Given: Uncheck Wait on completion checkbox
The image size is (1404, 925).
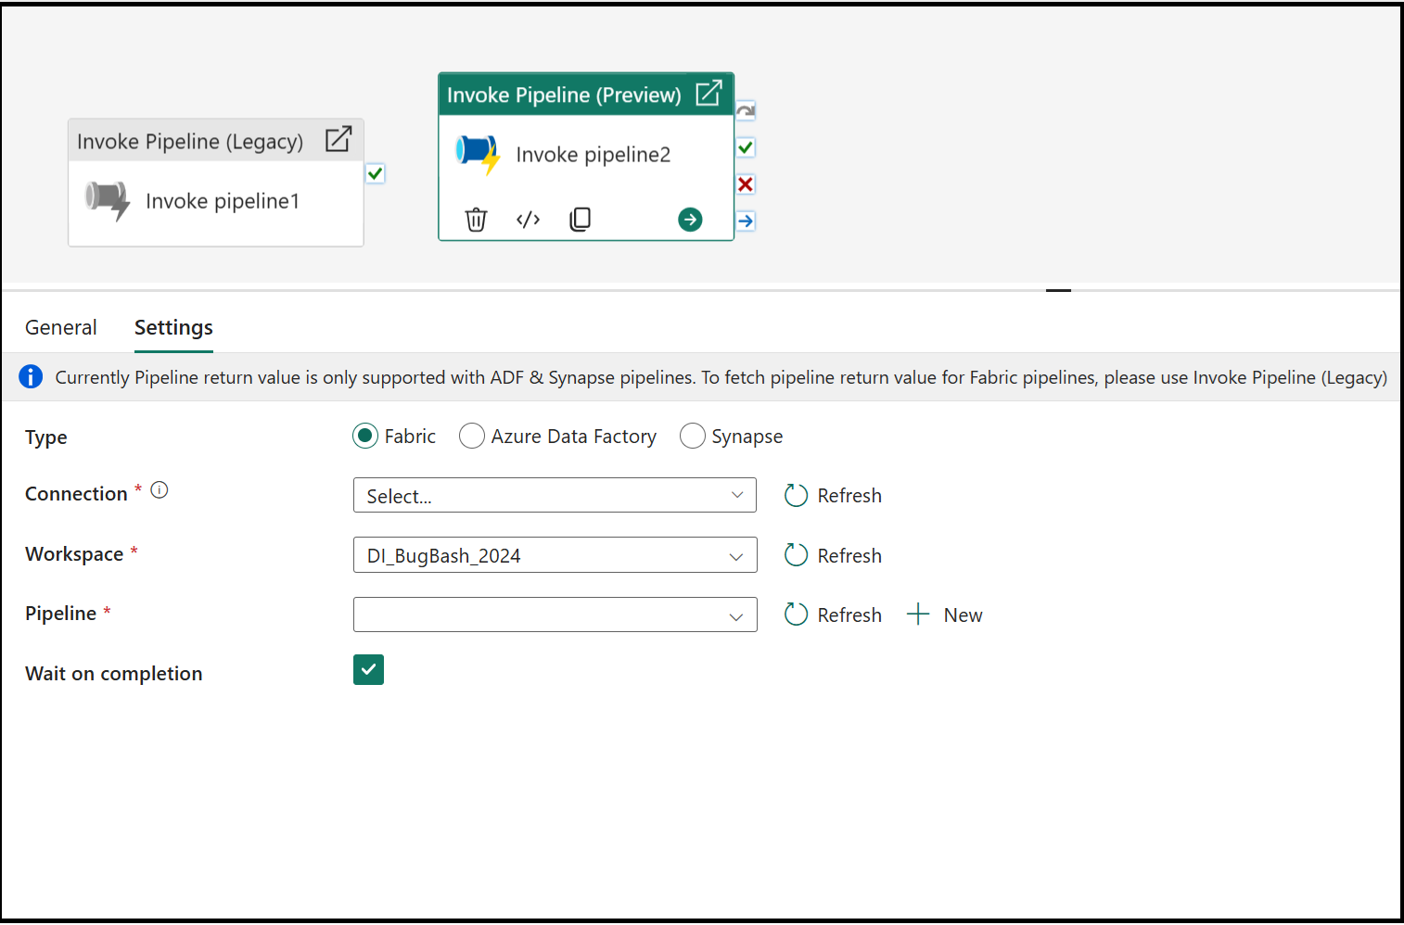Looking at the screenshot, I should [368, 669].
